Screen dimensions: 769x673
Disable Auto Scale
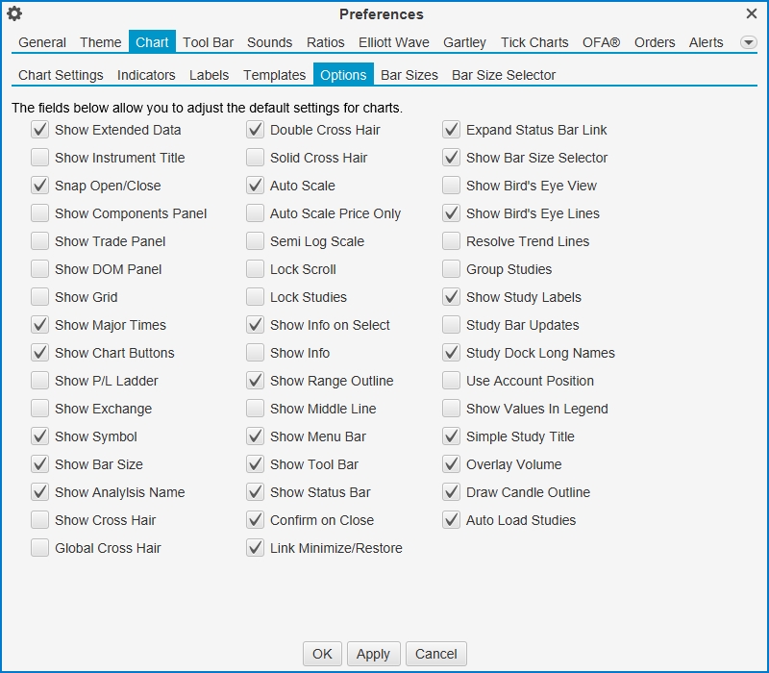(255, 186)
